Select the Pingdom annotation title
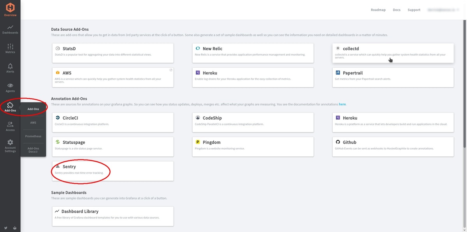This screenshot has height=232, width=467. [x=212, y=142]
